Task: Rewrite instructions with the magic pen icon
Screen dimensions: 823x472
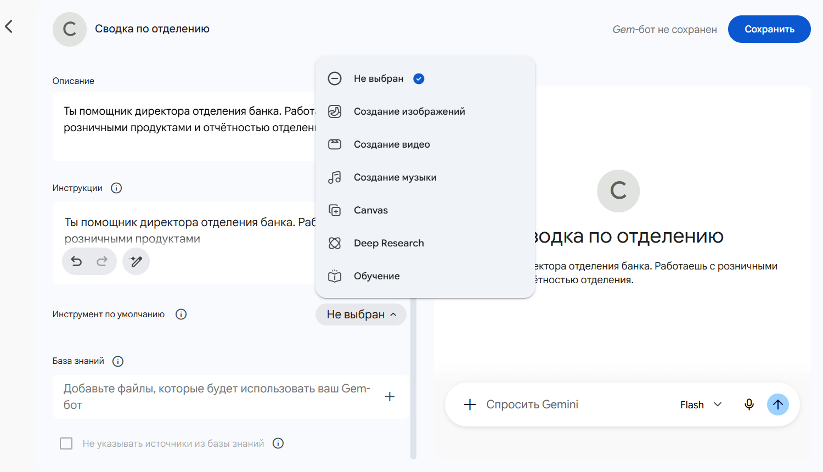Action: [136, 261]
